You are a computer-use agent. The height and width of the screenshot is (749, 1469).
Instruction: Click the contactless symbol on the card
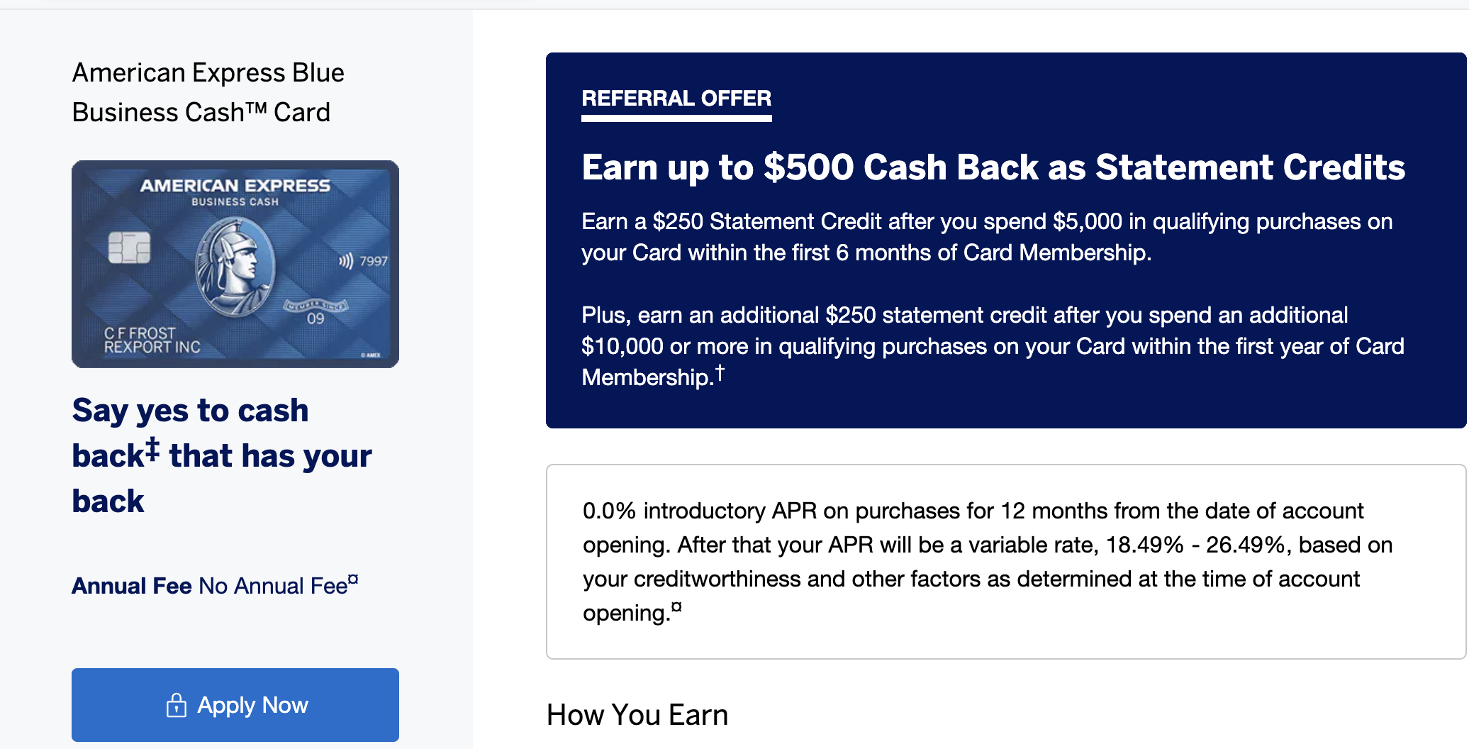pos(345,261)
